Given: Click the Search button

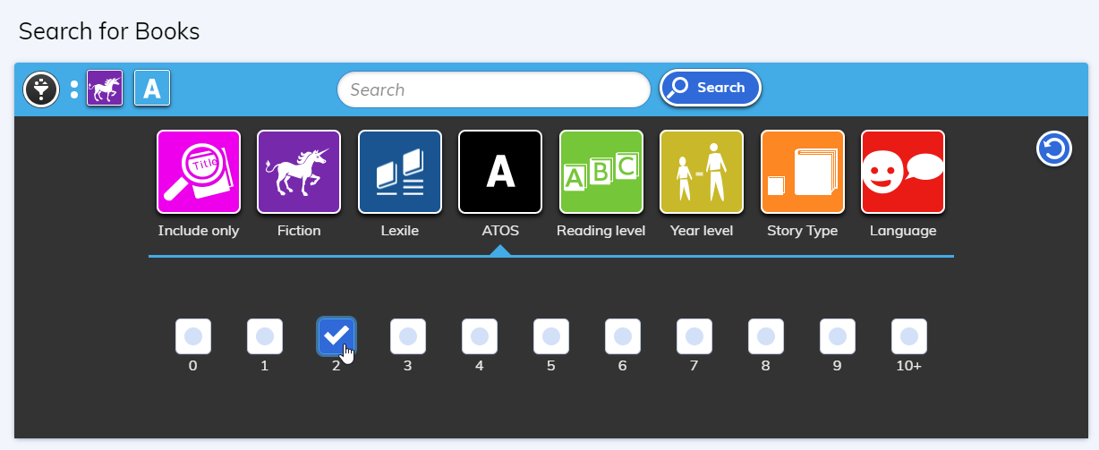Looking at the screenshot, I should [711, 88].
